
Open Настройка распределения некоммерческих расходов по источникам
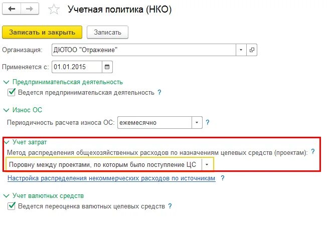coord(111,178)
